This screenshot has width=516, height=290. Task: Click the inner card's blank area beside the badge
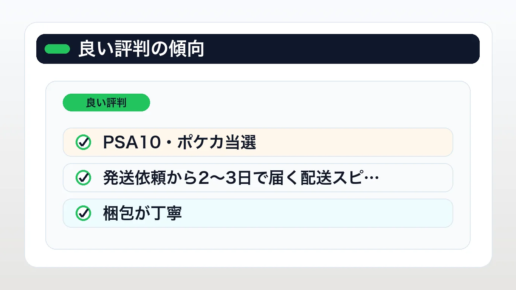(x=302, y=102)
